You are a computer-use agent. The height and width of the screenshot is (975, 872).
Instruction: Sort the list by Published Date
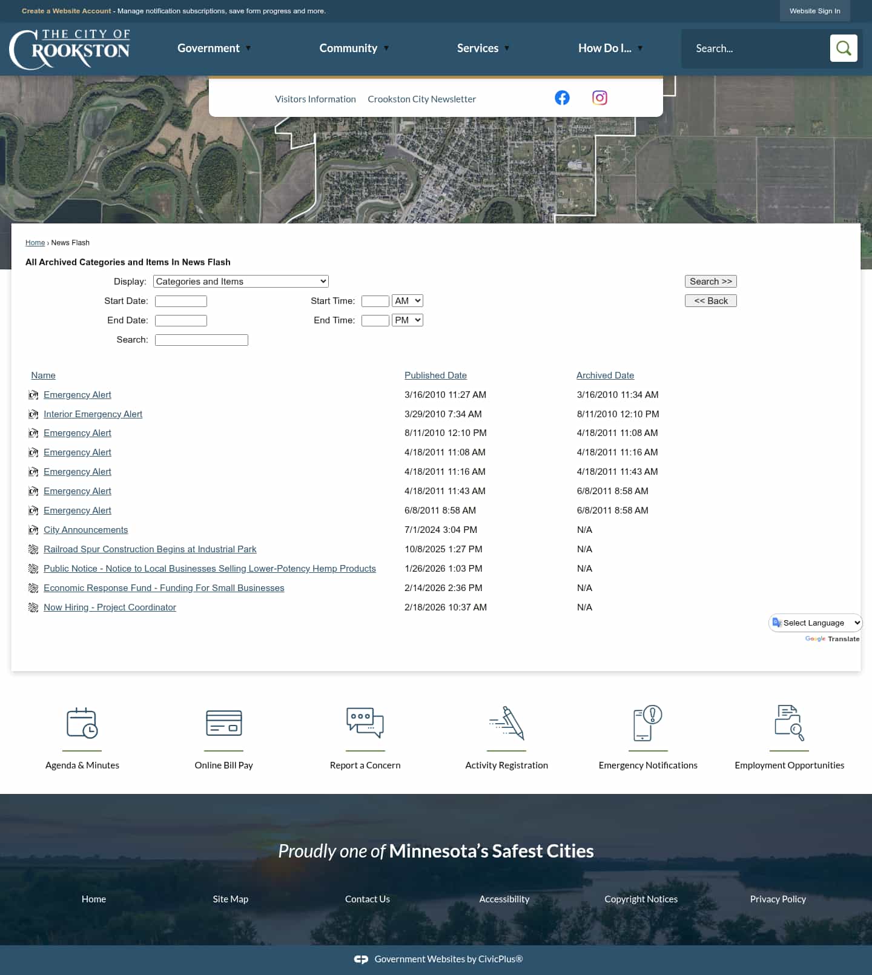point(435,375)
